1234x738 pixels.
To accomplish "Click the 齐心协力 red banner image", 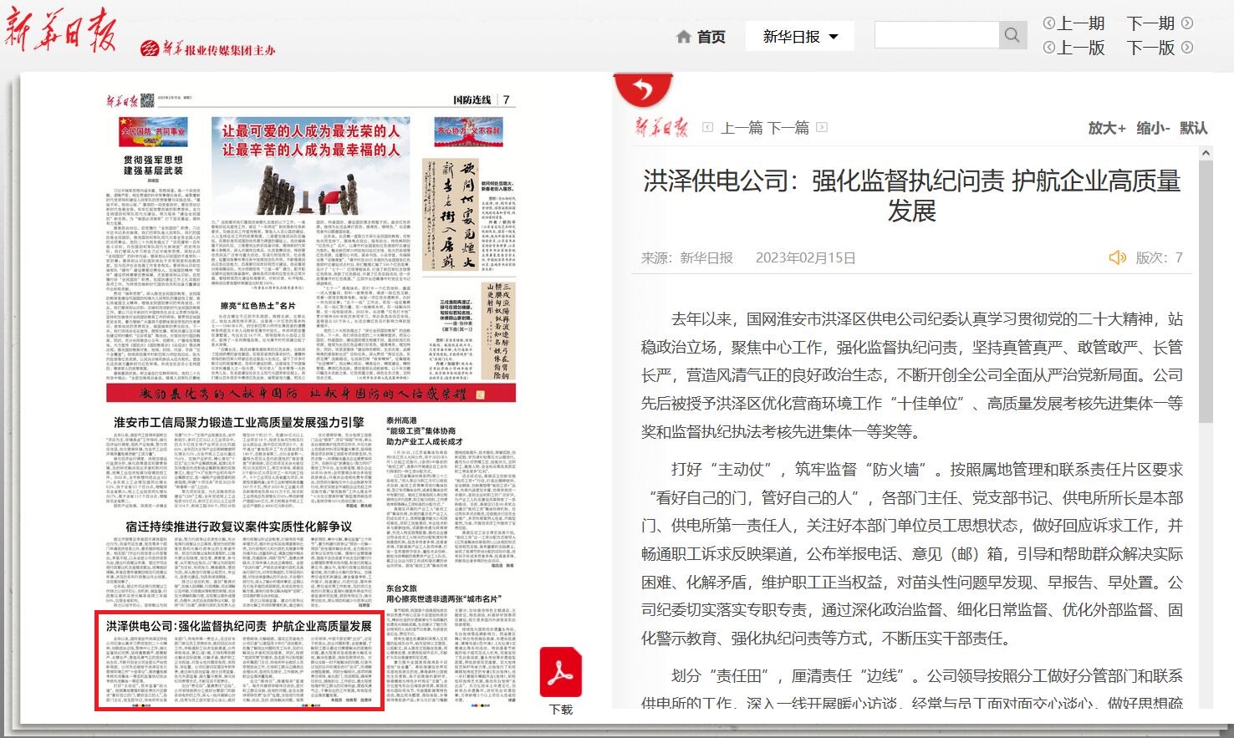I will click(468, 131).
